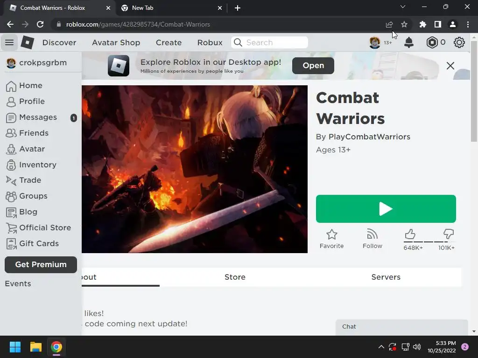Open the Roblox Desktop app

pos(313,65)
